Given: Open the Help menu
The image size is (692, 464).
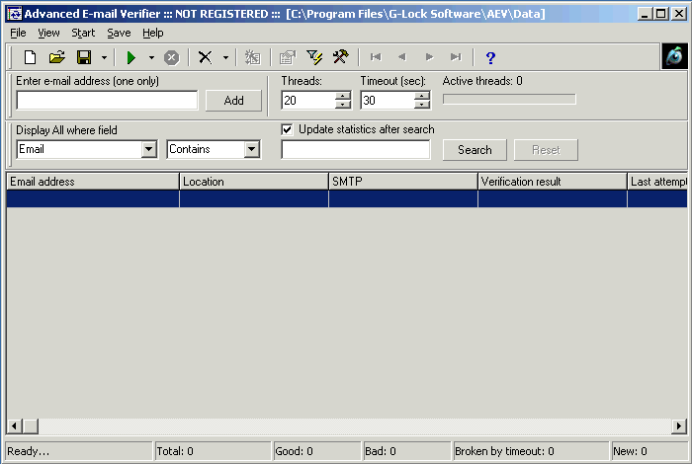Looking at the screenshot, I should pyautogui.click(x=152, y=33).
